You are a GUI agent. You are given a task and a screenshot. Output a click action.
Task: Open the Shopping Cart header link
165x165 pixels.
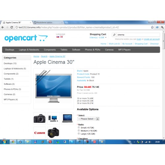pyautogui.click(x=141, y=44)
